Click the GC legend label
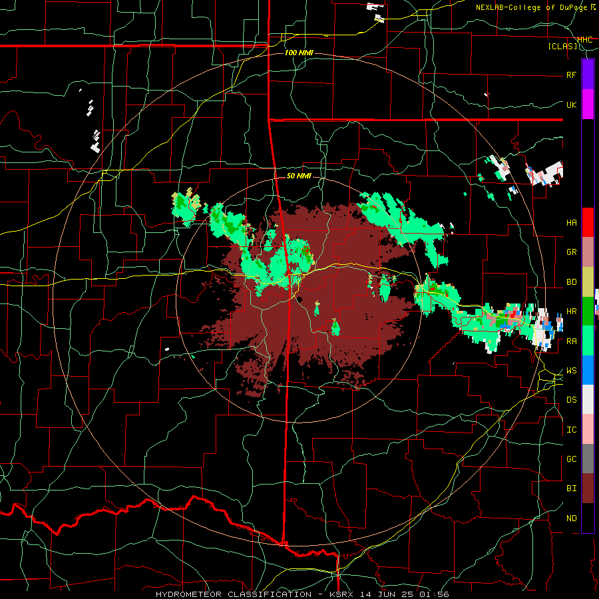Image resolution: width=599 pixels, height=599 pixels. [571, 459]
